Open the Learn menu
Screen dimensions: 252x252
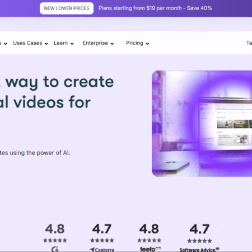(x=60, y=43)
